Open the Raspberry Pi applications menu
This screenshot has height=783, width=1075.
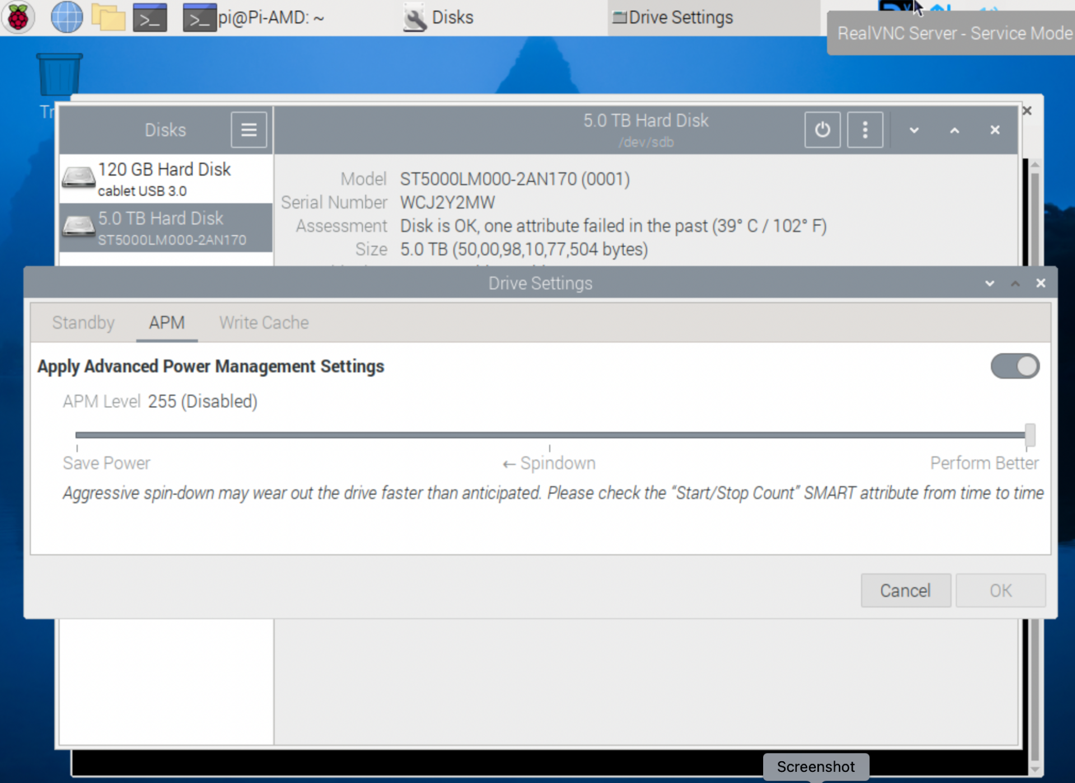tap(18, 17)
